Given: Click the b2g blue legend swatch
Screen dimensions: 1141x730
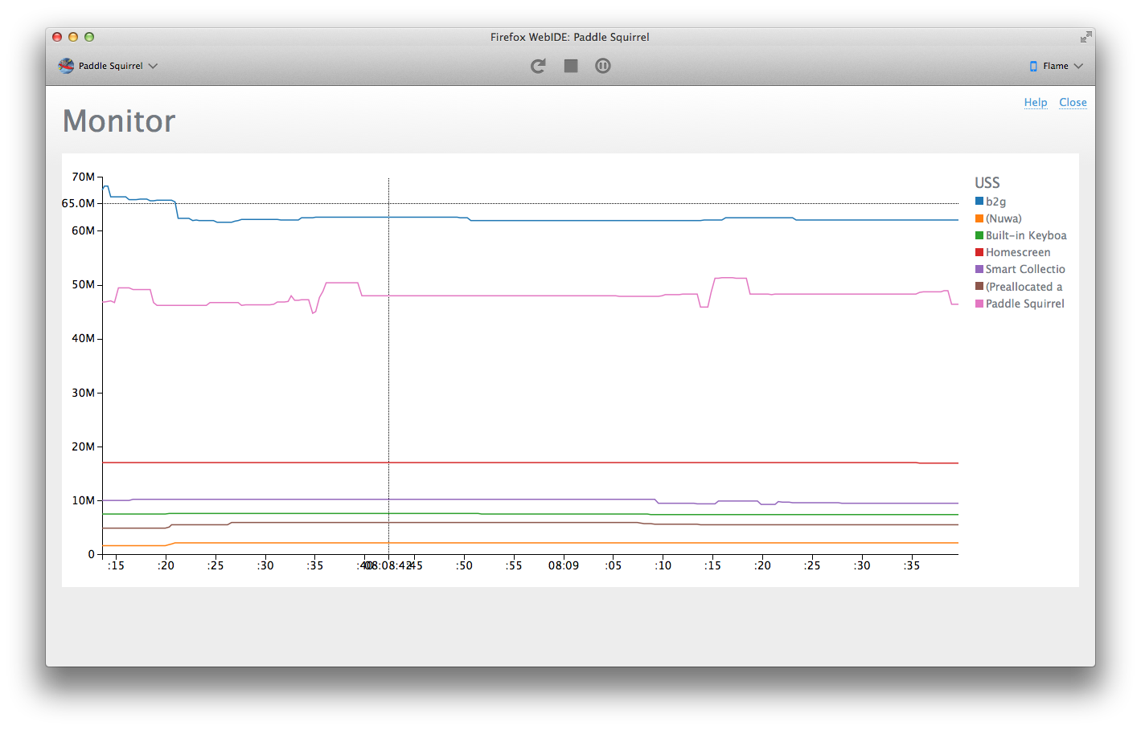Looking at the screenshot, I should [979, 201].
